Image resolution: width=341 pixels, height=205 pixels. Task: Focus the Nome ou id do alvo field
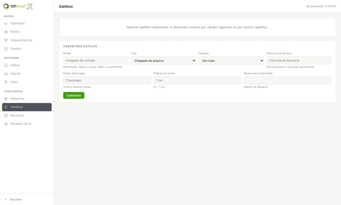coord(299,60)
